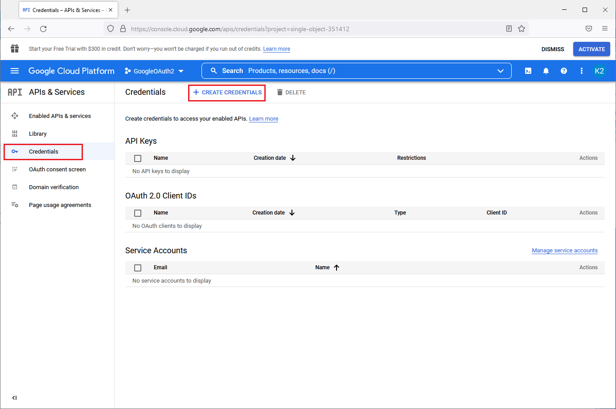616x409 pixels.
Task: Open the three-dot settings menu
Action: point(582,71)
